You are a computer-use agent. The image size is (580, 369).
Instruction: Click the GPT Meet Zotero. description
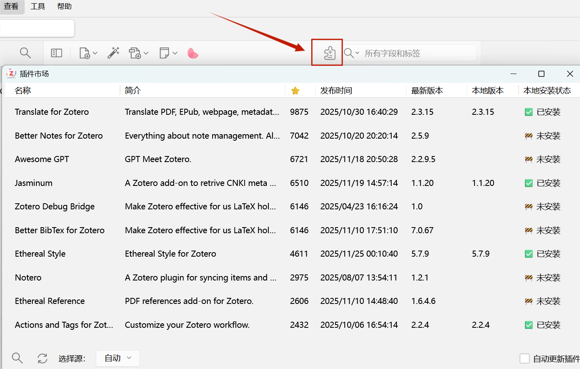click(158, 159)
